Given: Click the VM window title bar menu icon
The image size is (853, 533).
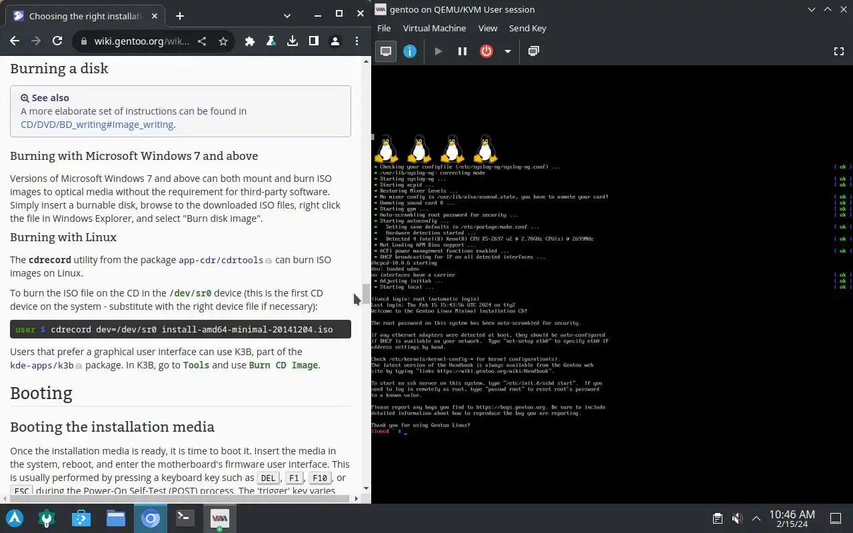Looking at the screenshot, I should tap(380, 9).
